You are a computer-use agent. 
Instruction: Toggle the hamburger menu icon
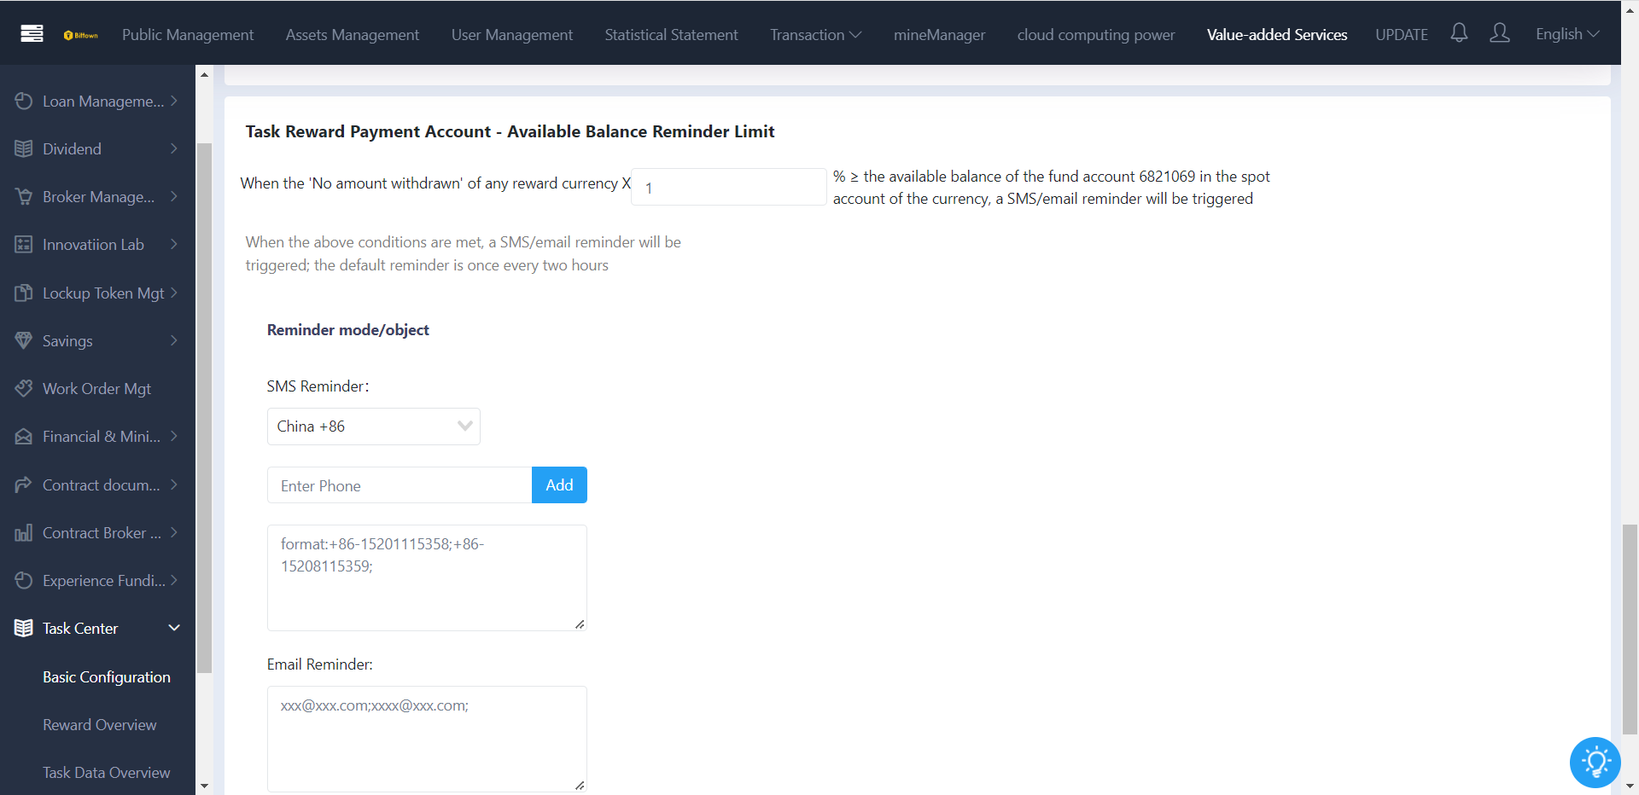32,33
